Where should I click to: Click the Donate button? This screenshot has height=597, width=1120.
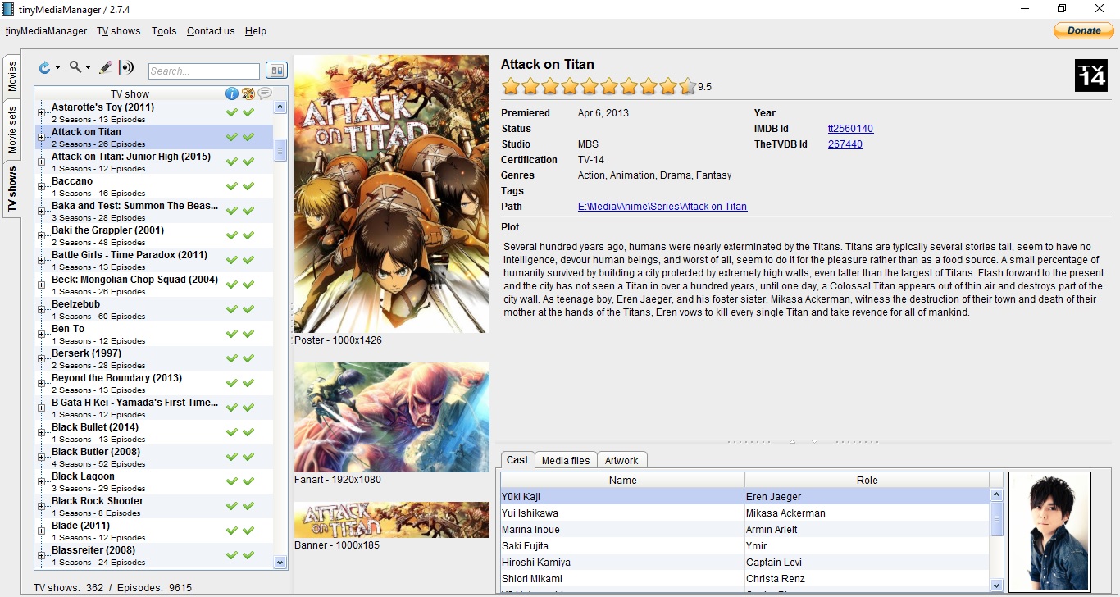pyautogui.click(x=1084, y=30)
